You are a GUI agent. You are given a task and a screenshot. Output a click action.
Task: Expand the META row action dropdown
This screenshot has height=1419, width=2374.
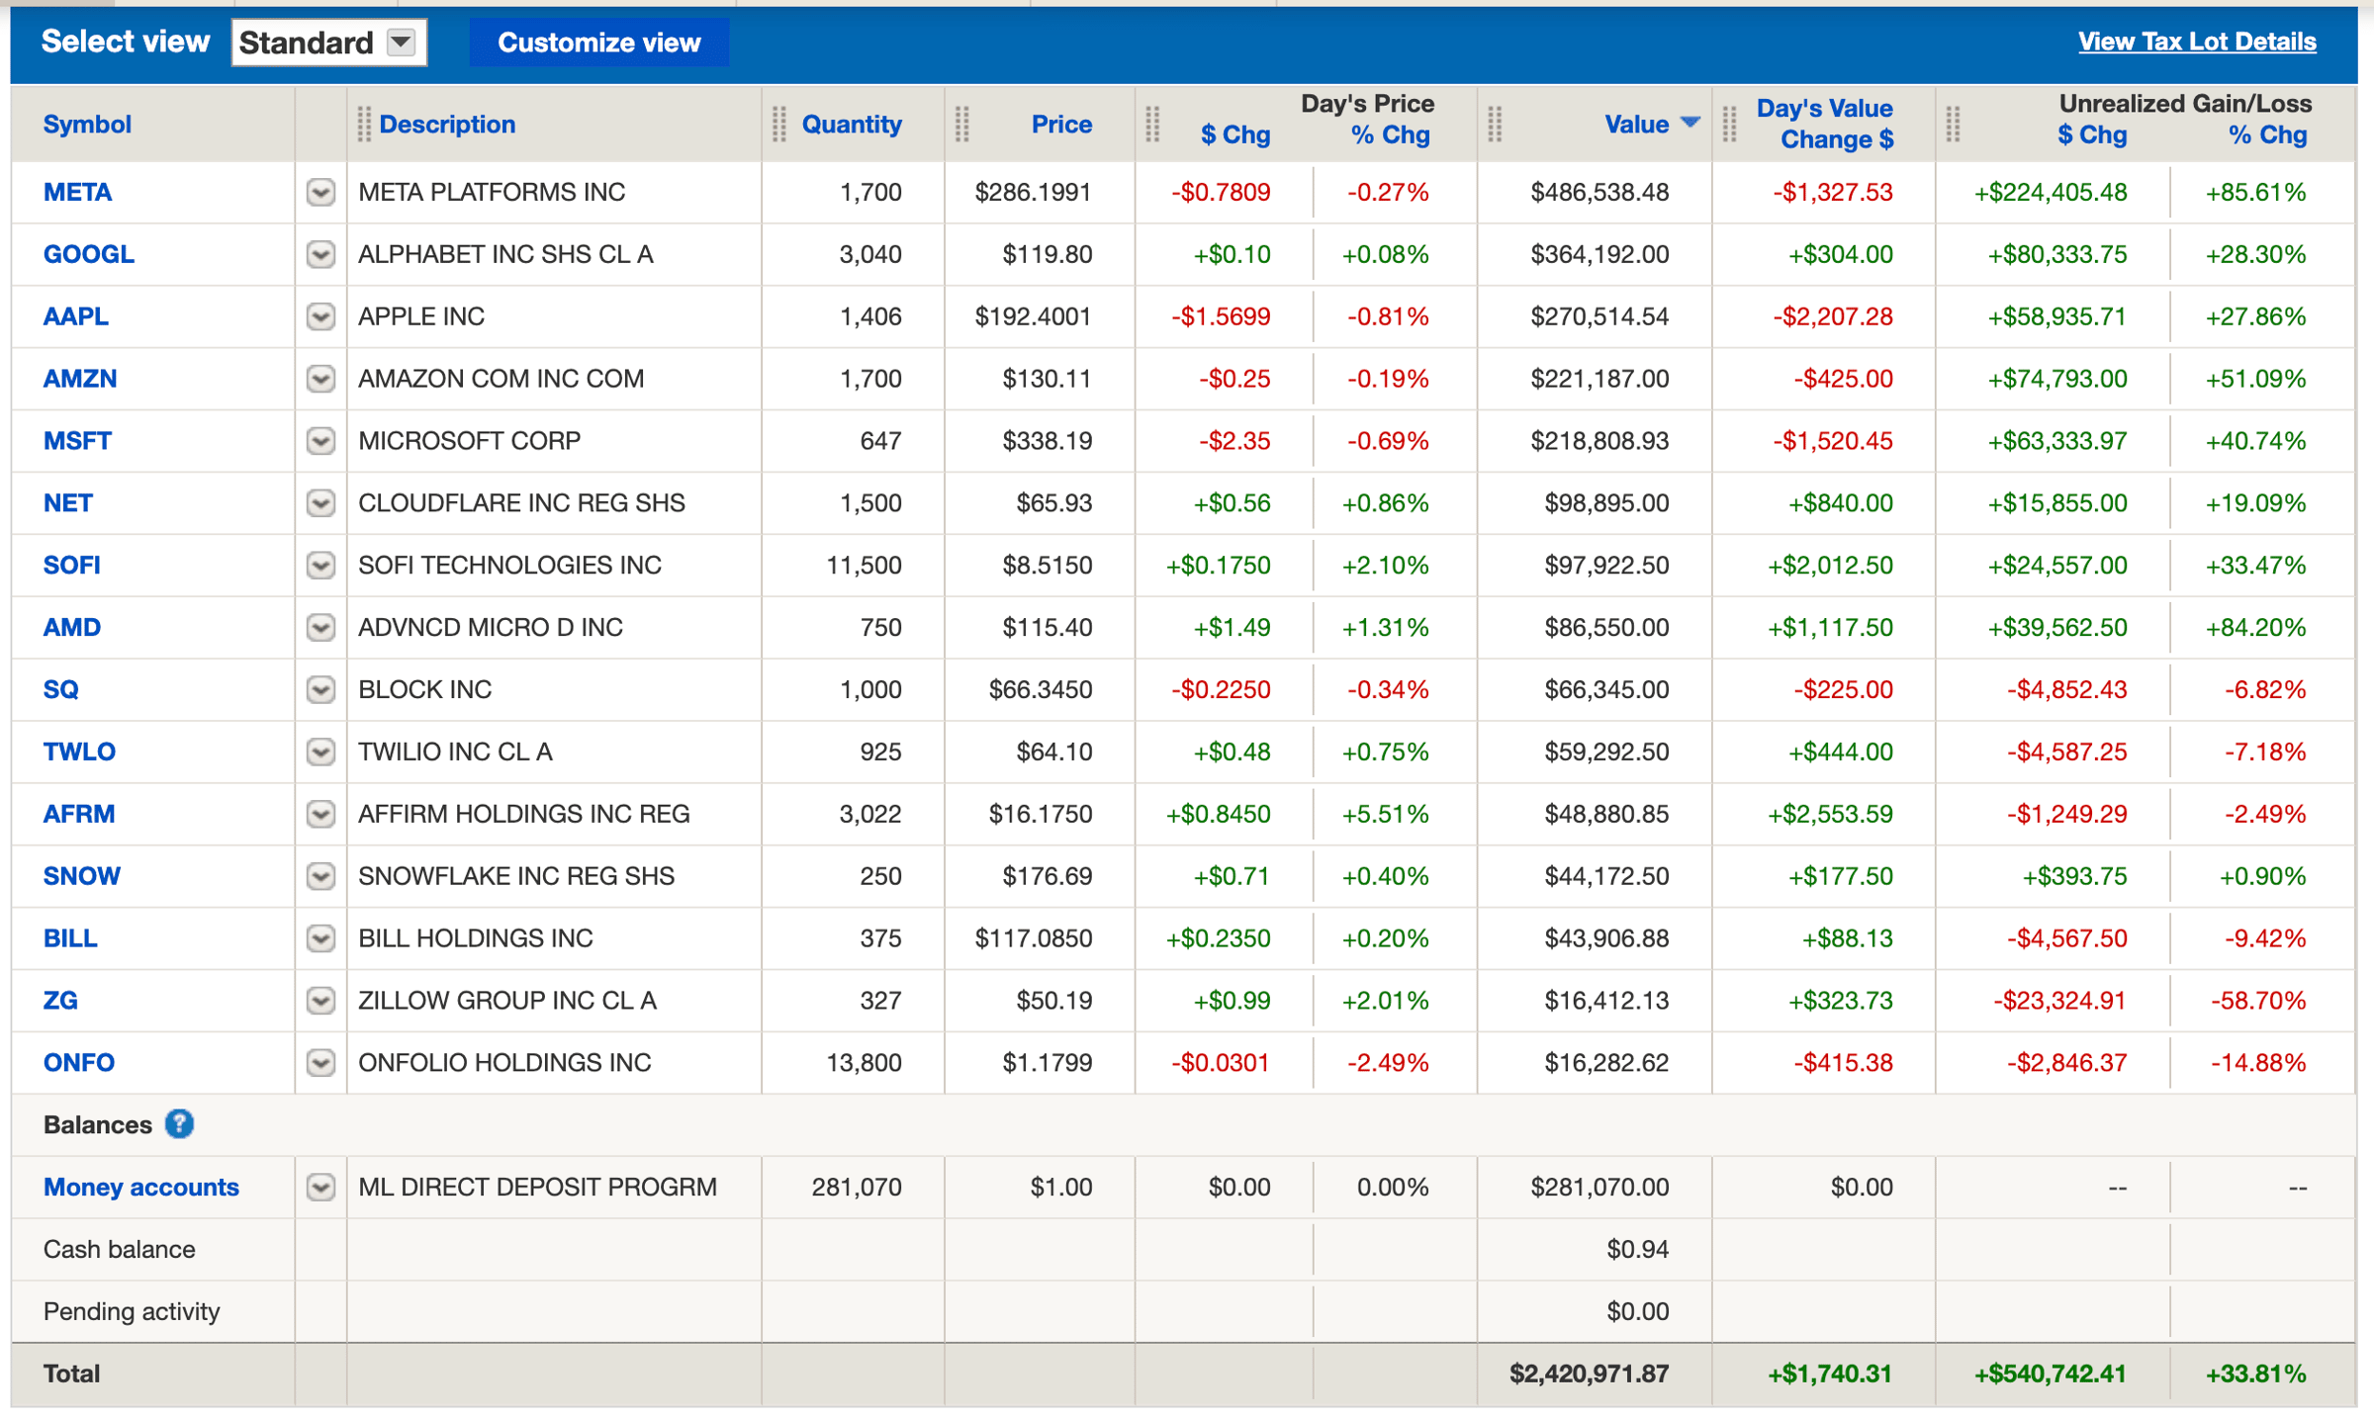click(320, 192)
